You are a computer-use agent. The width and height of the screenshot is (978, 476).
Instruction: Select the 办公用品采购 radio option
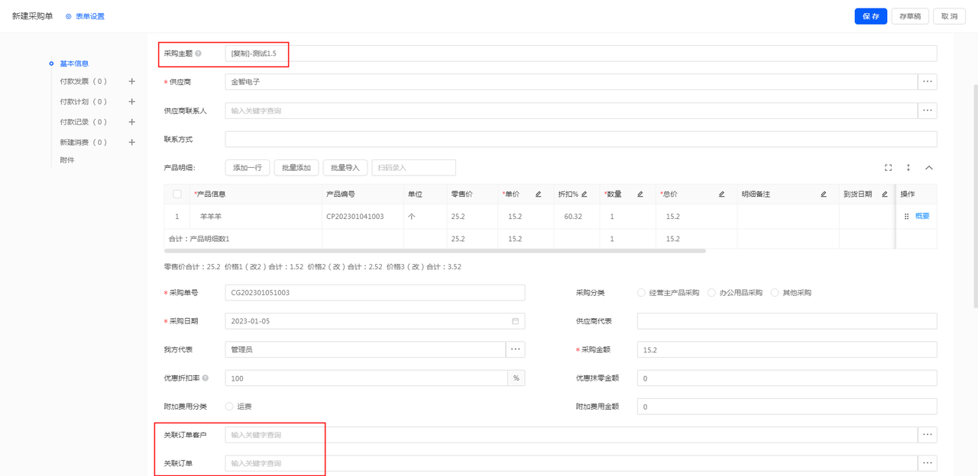pos(711,293)
